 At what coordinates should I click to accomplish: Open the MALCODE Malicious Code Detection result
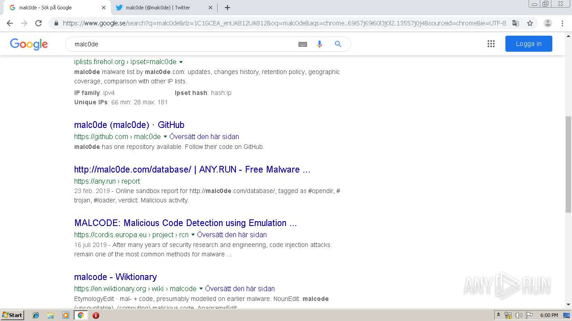pos(185,223)
